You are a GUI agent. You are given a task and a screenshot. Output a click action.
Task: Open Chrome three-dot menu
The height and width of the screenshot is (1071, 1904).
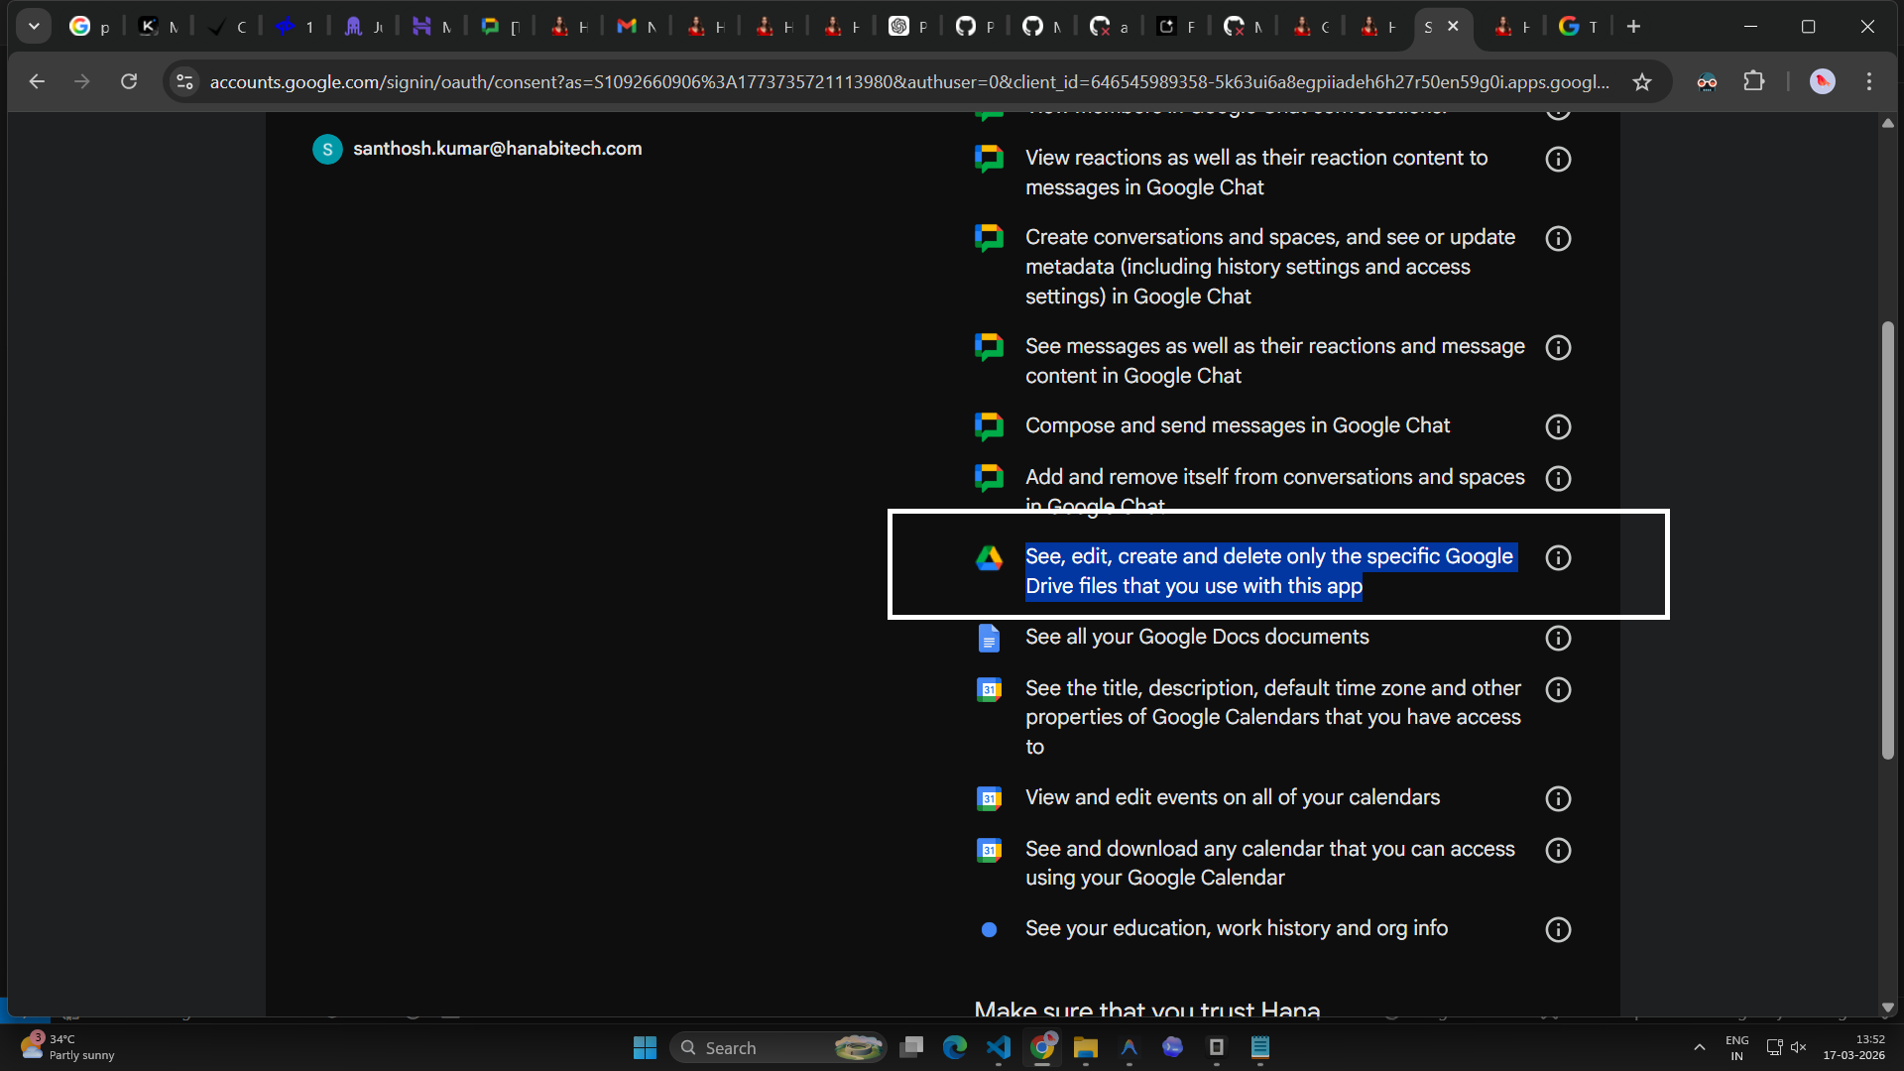tap(1868, 82)
